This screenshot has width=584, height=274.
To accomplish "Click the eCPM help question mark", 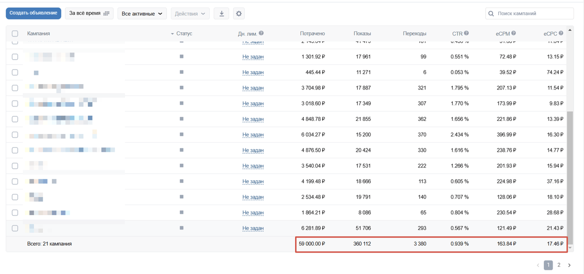I will (x=513, y=33).
